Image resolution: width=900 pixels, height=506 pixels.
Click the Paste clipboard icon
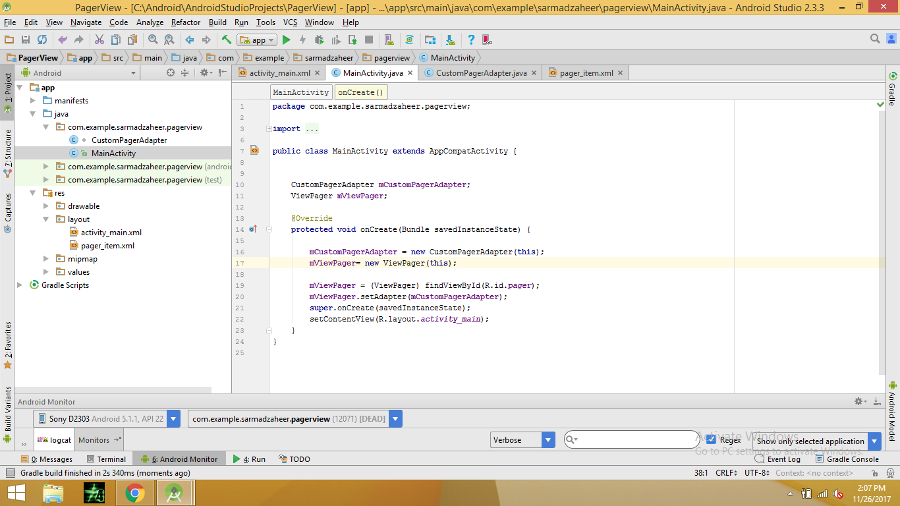tap(132, 40)
